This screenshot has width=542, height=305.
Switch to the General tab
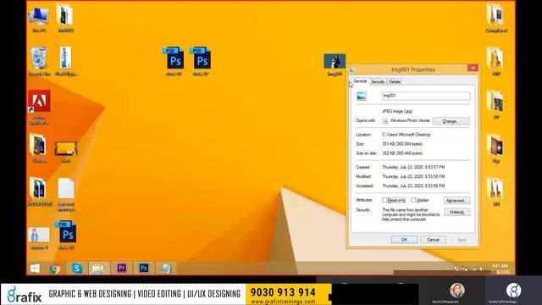[360, 81]
